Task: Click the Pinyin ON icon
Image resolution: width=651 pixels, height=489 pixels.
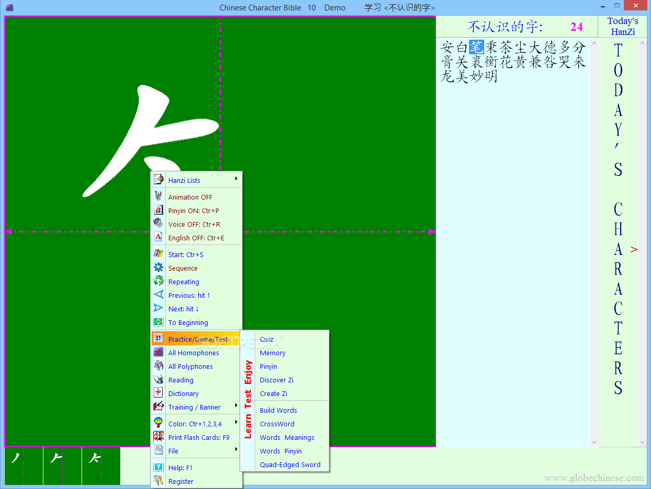Action: (158, 210)
